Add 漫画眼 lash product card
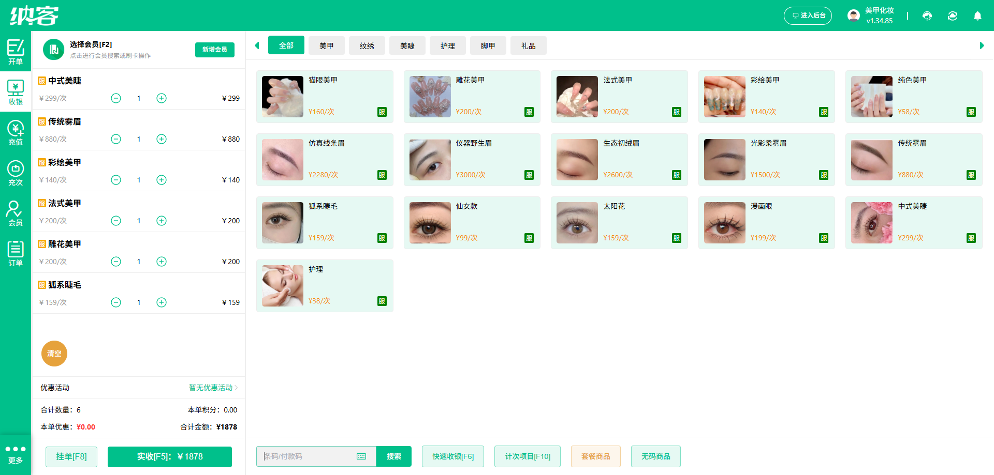The image size is (994, 475). [767, 223]
